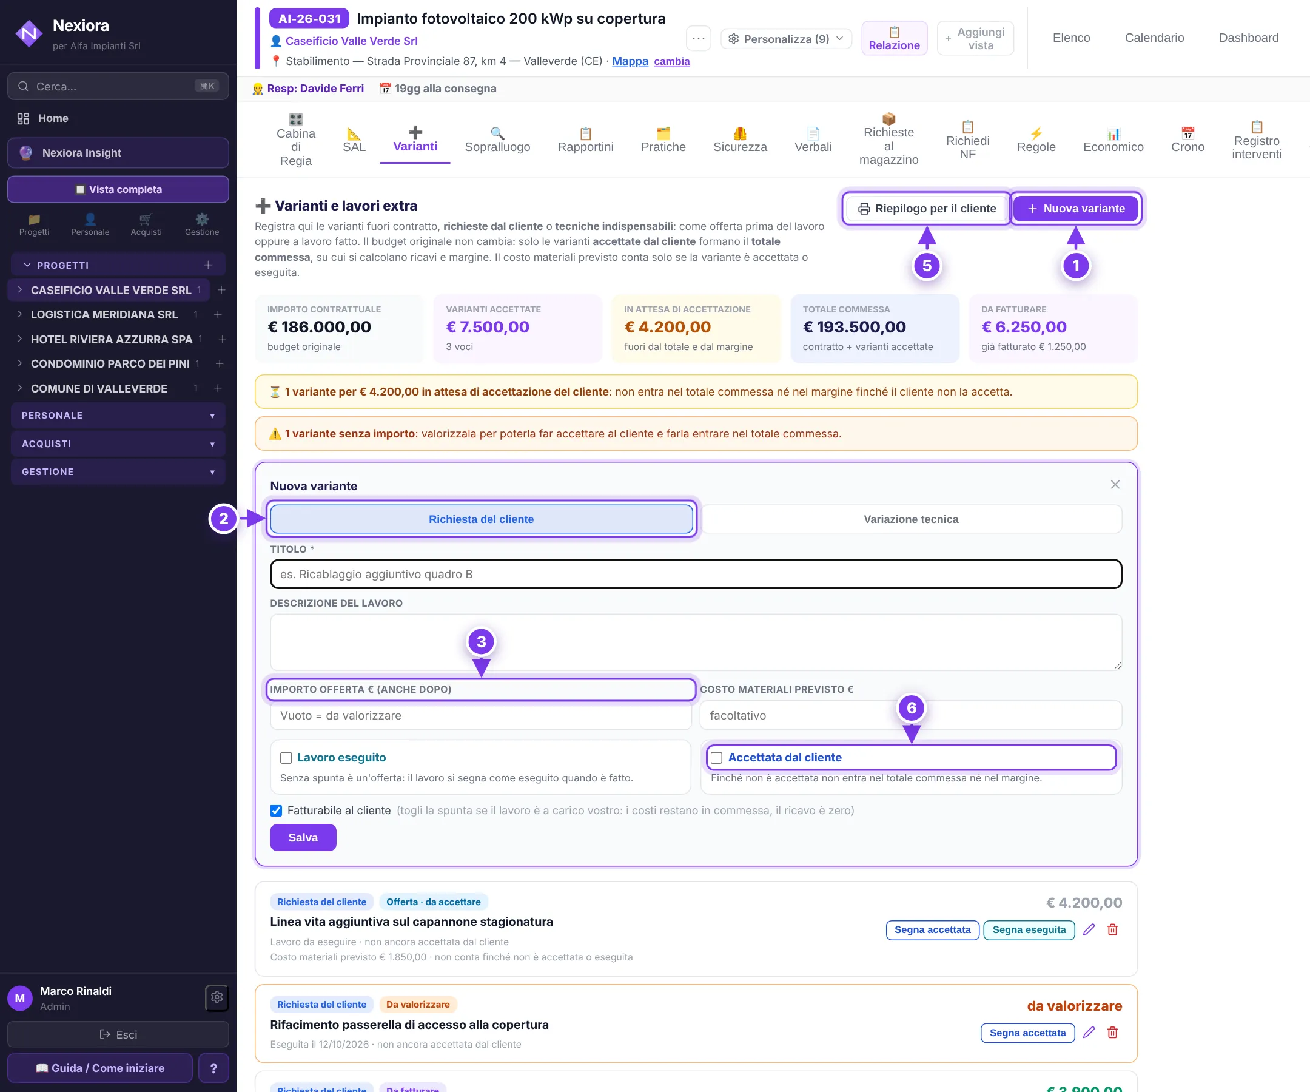Screen dimensions: 1310x1092
Task: Tick the Accettata dal cliente checkbox
Action: (x=717, y=758)
